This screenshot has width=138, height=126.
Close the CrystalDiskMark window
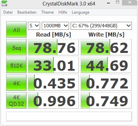pyautogui.click(x=130, y=2)
